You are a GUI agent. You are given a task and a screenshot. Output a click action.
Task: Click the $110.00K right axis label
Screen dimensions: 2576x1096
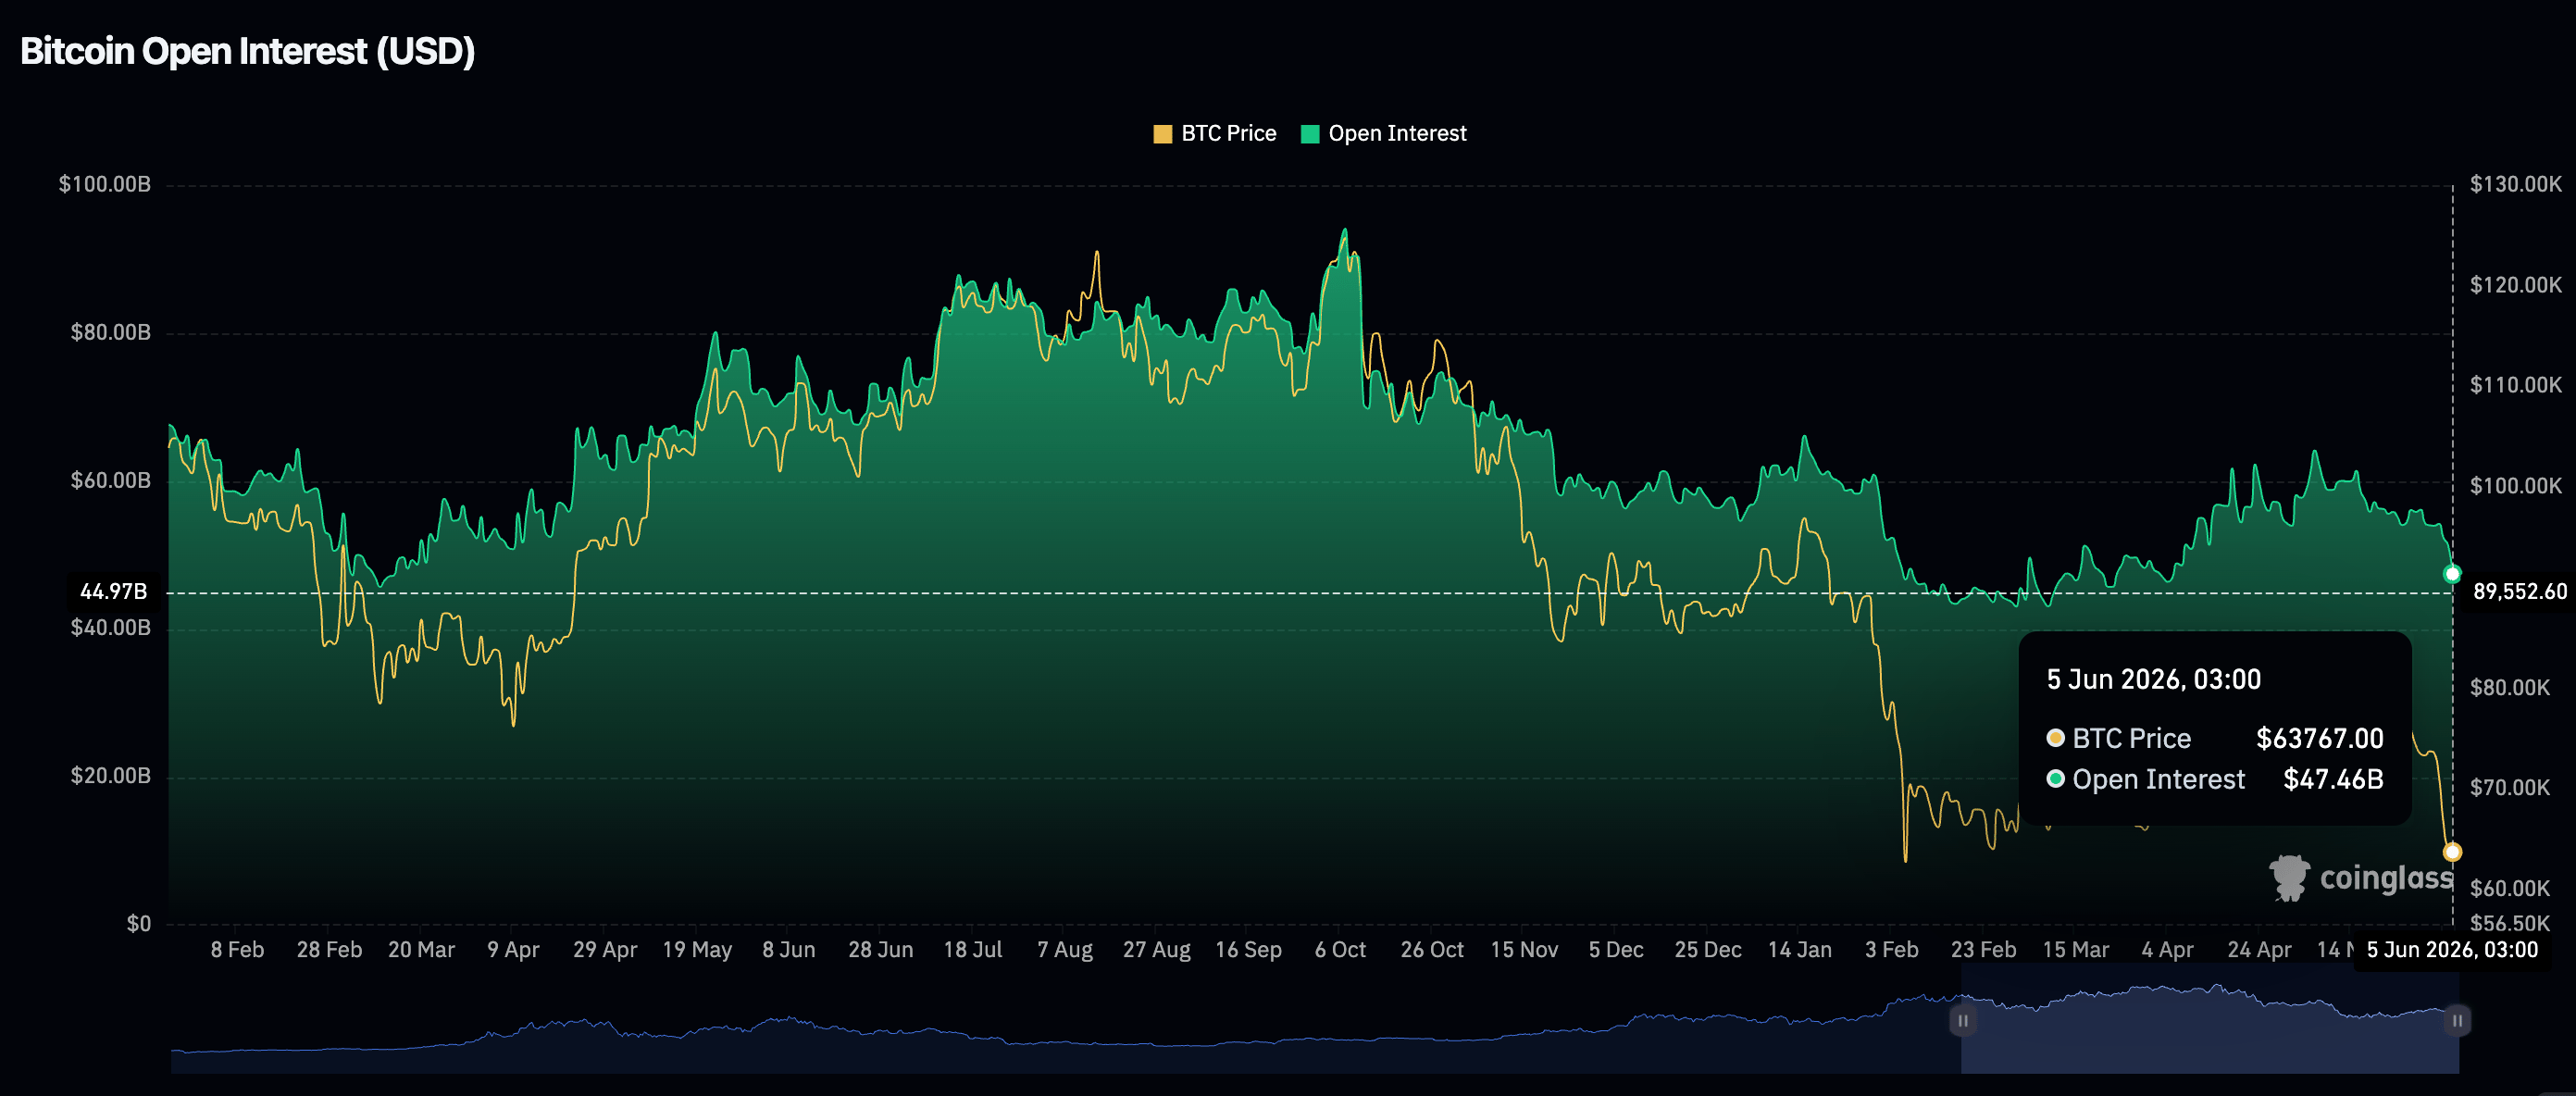click(x=2516, y=385)
